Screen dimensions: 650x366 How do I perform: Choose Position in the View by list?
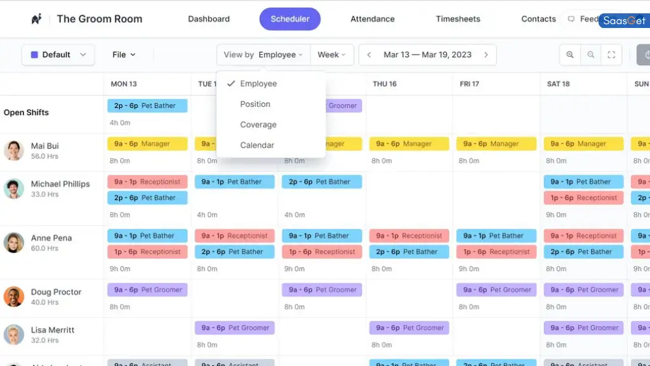tap(255, 104)
